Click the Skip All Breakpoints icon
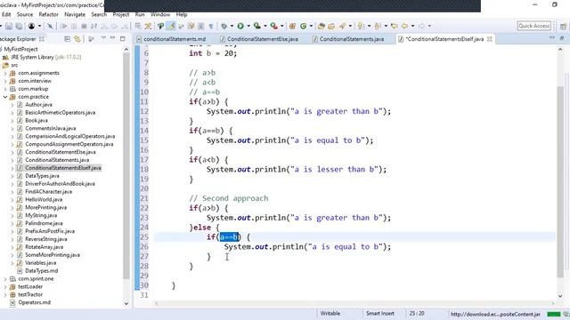570x320 pixels. [50, 26]
